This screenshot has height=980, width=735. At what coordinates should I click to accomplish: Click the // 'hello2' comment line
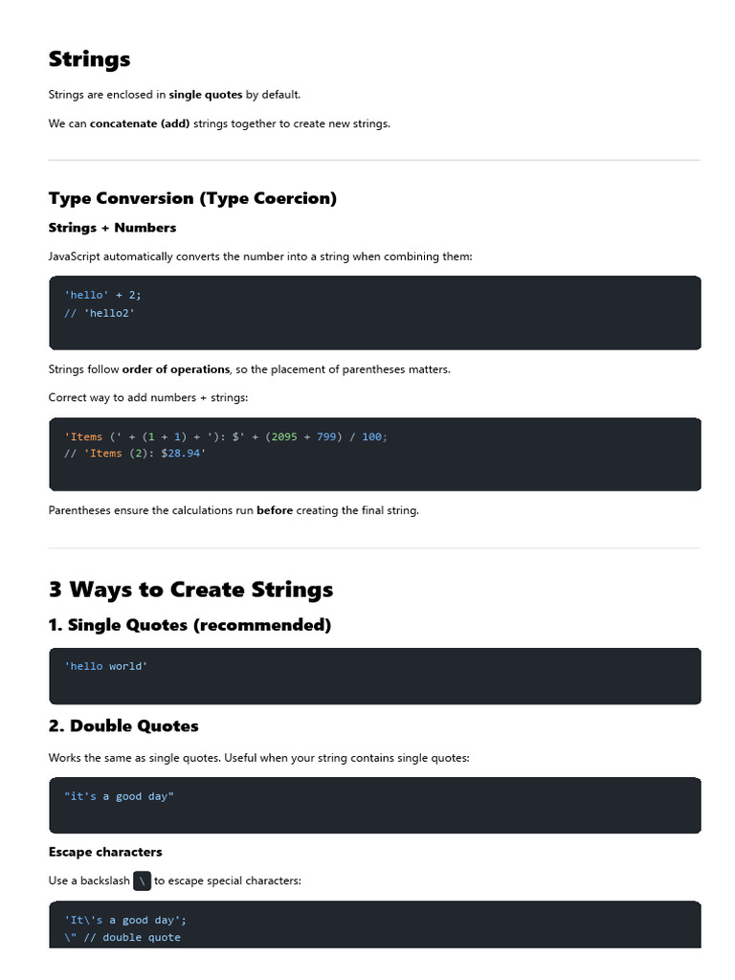[x=100, y=313]
